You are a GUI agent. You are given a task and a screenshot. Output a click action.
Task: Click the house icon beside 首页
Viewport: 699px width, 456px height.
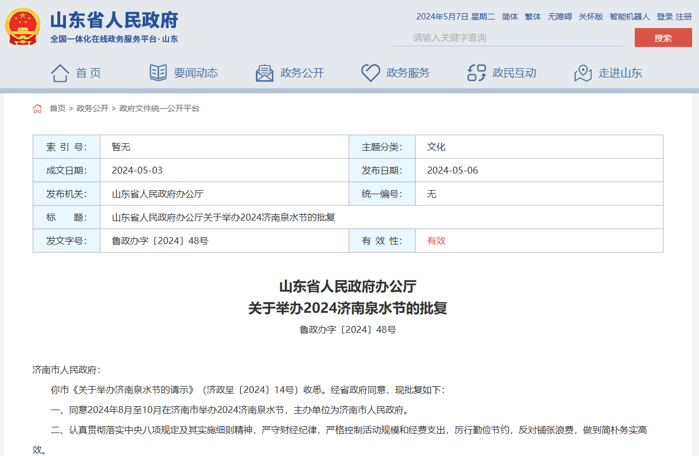coord(60,73)
